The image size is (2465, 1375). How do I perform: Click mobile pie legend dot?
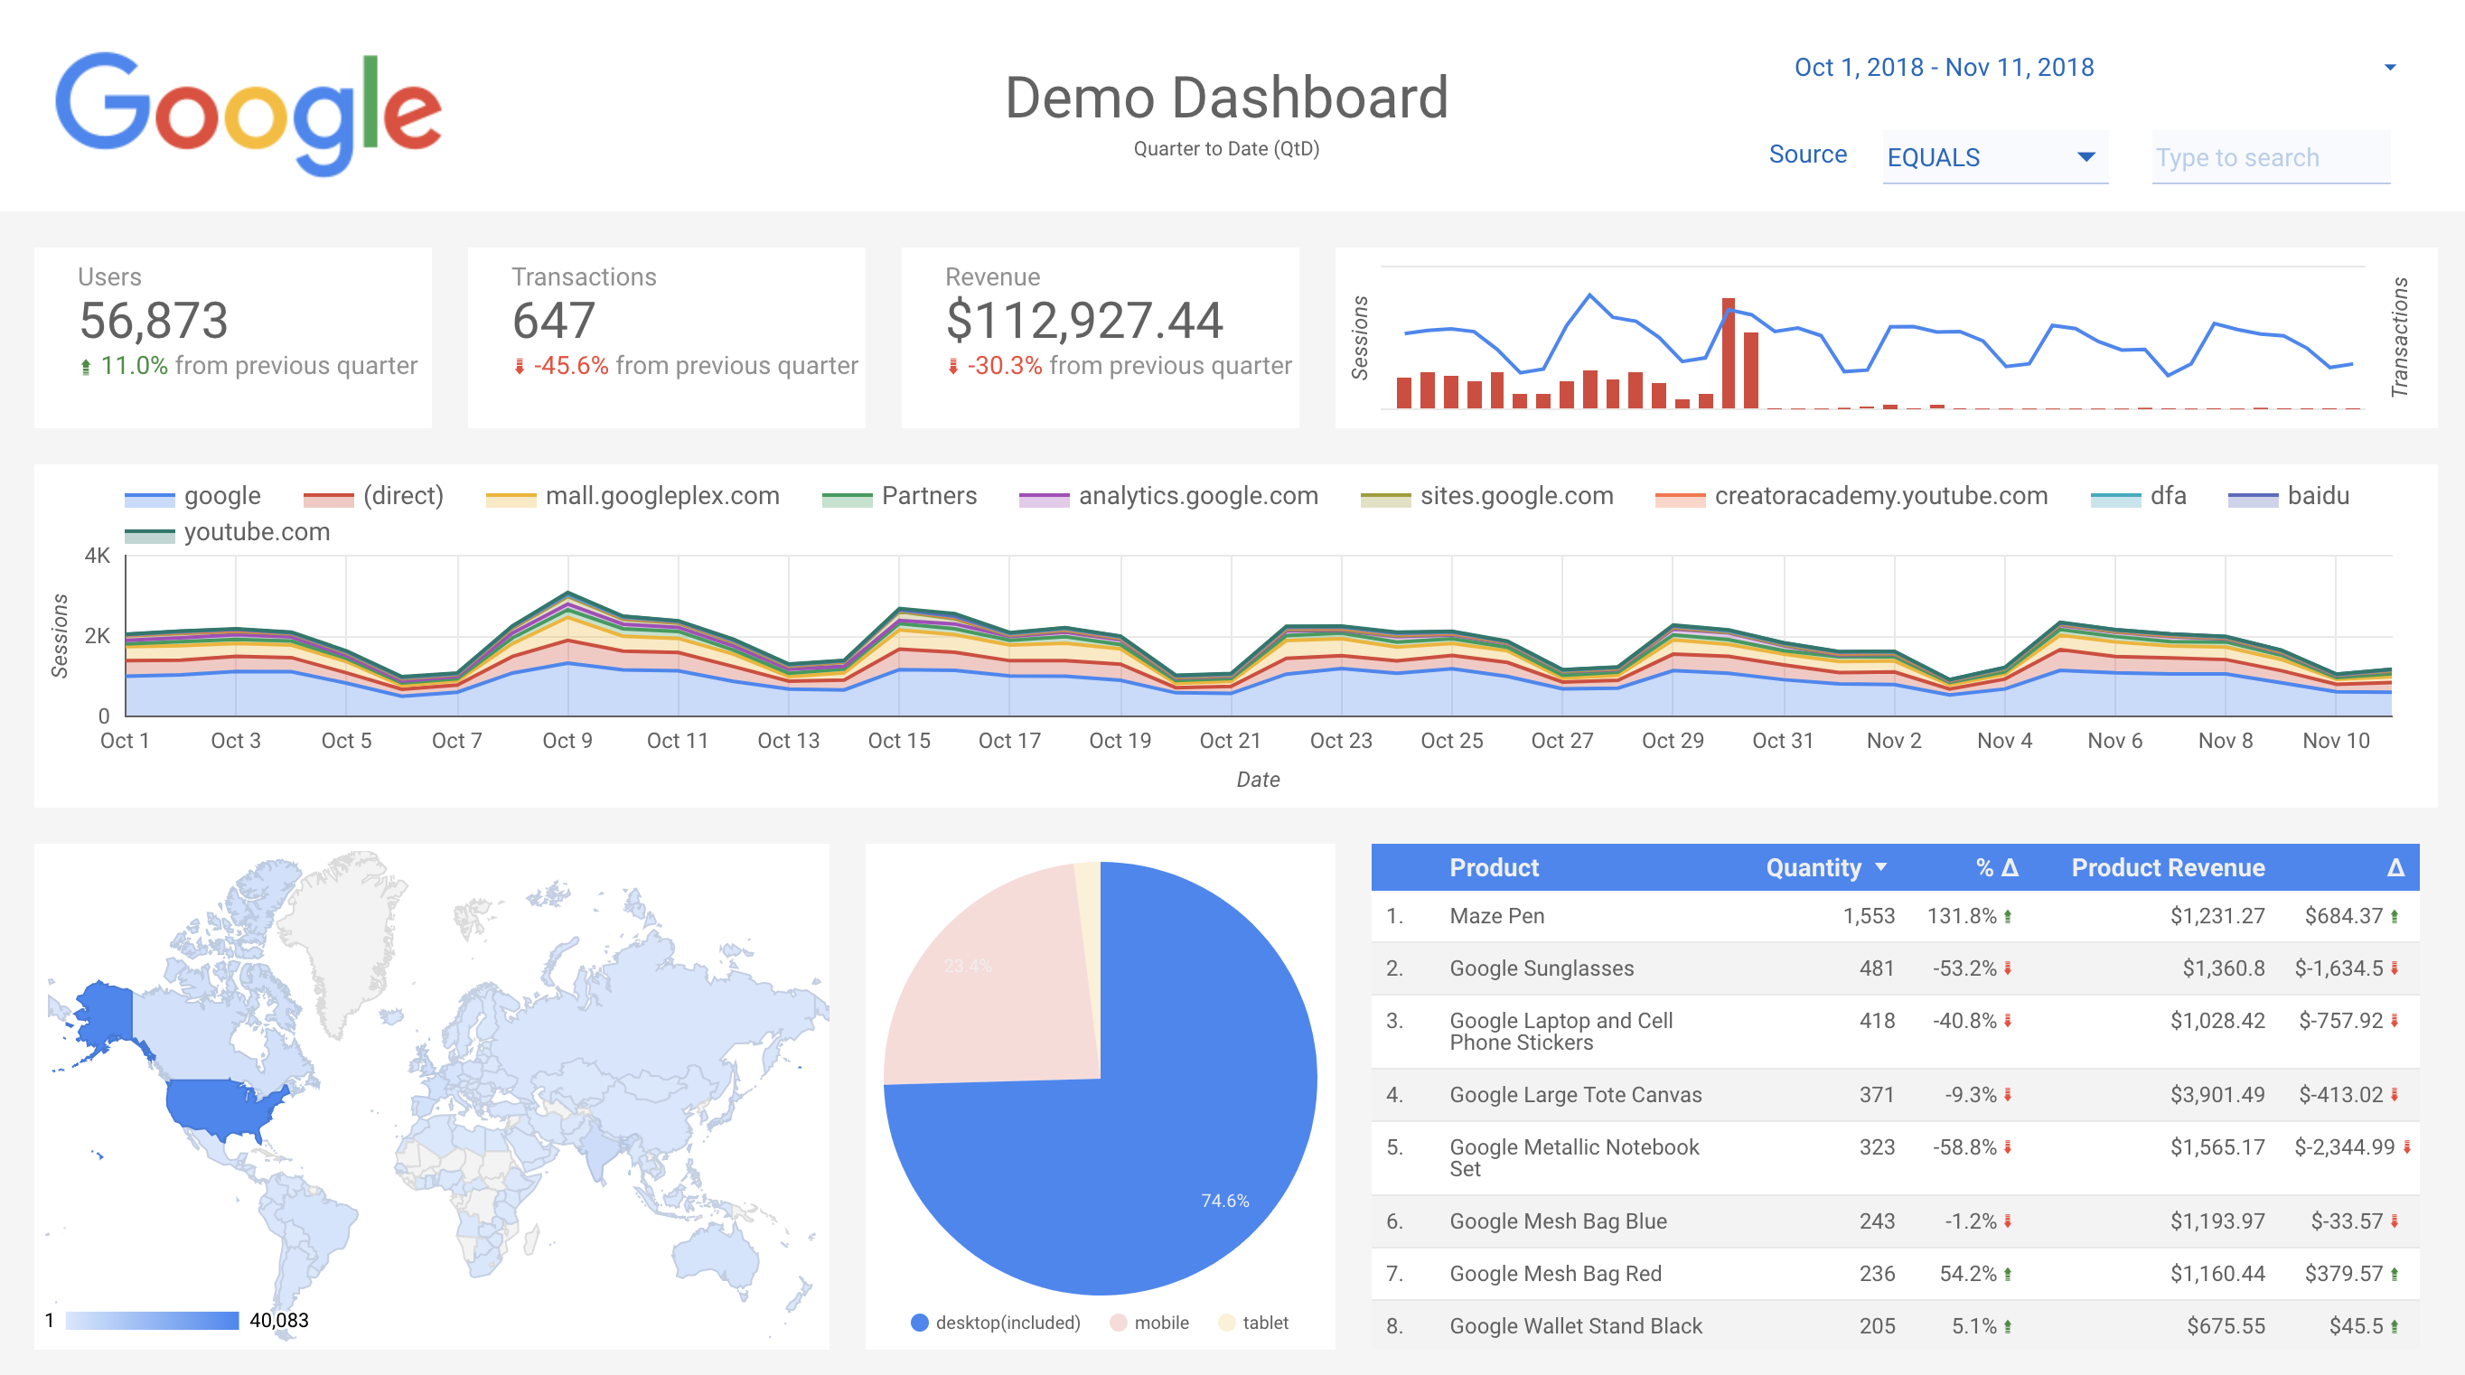(x=1118, y=1323)
